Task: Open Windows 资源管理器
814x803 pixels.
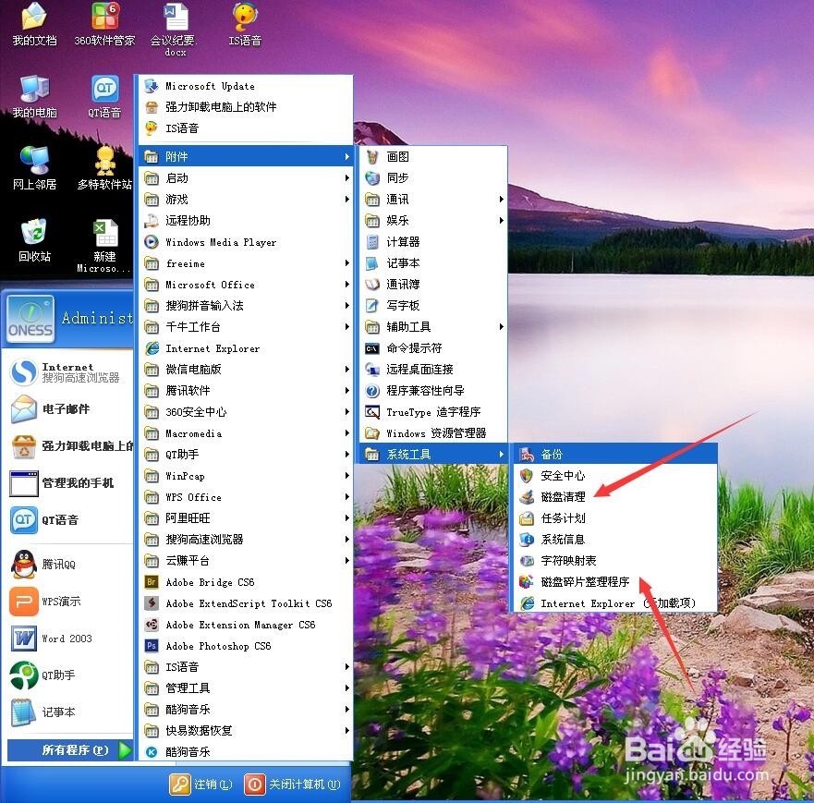Action: [x=433, y=432]
